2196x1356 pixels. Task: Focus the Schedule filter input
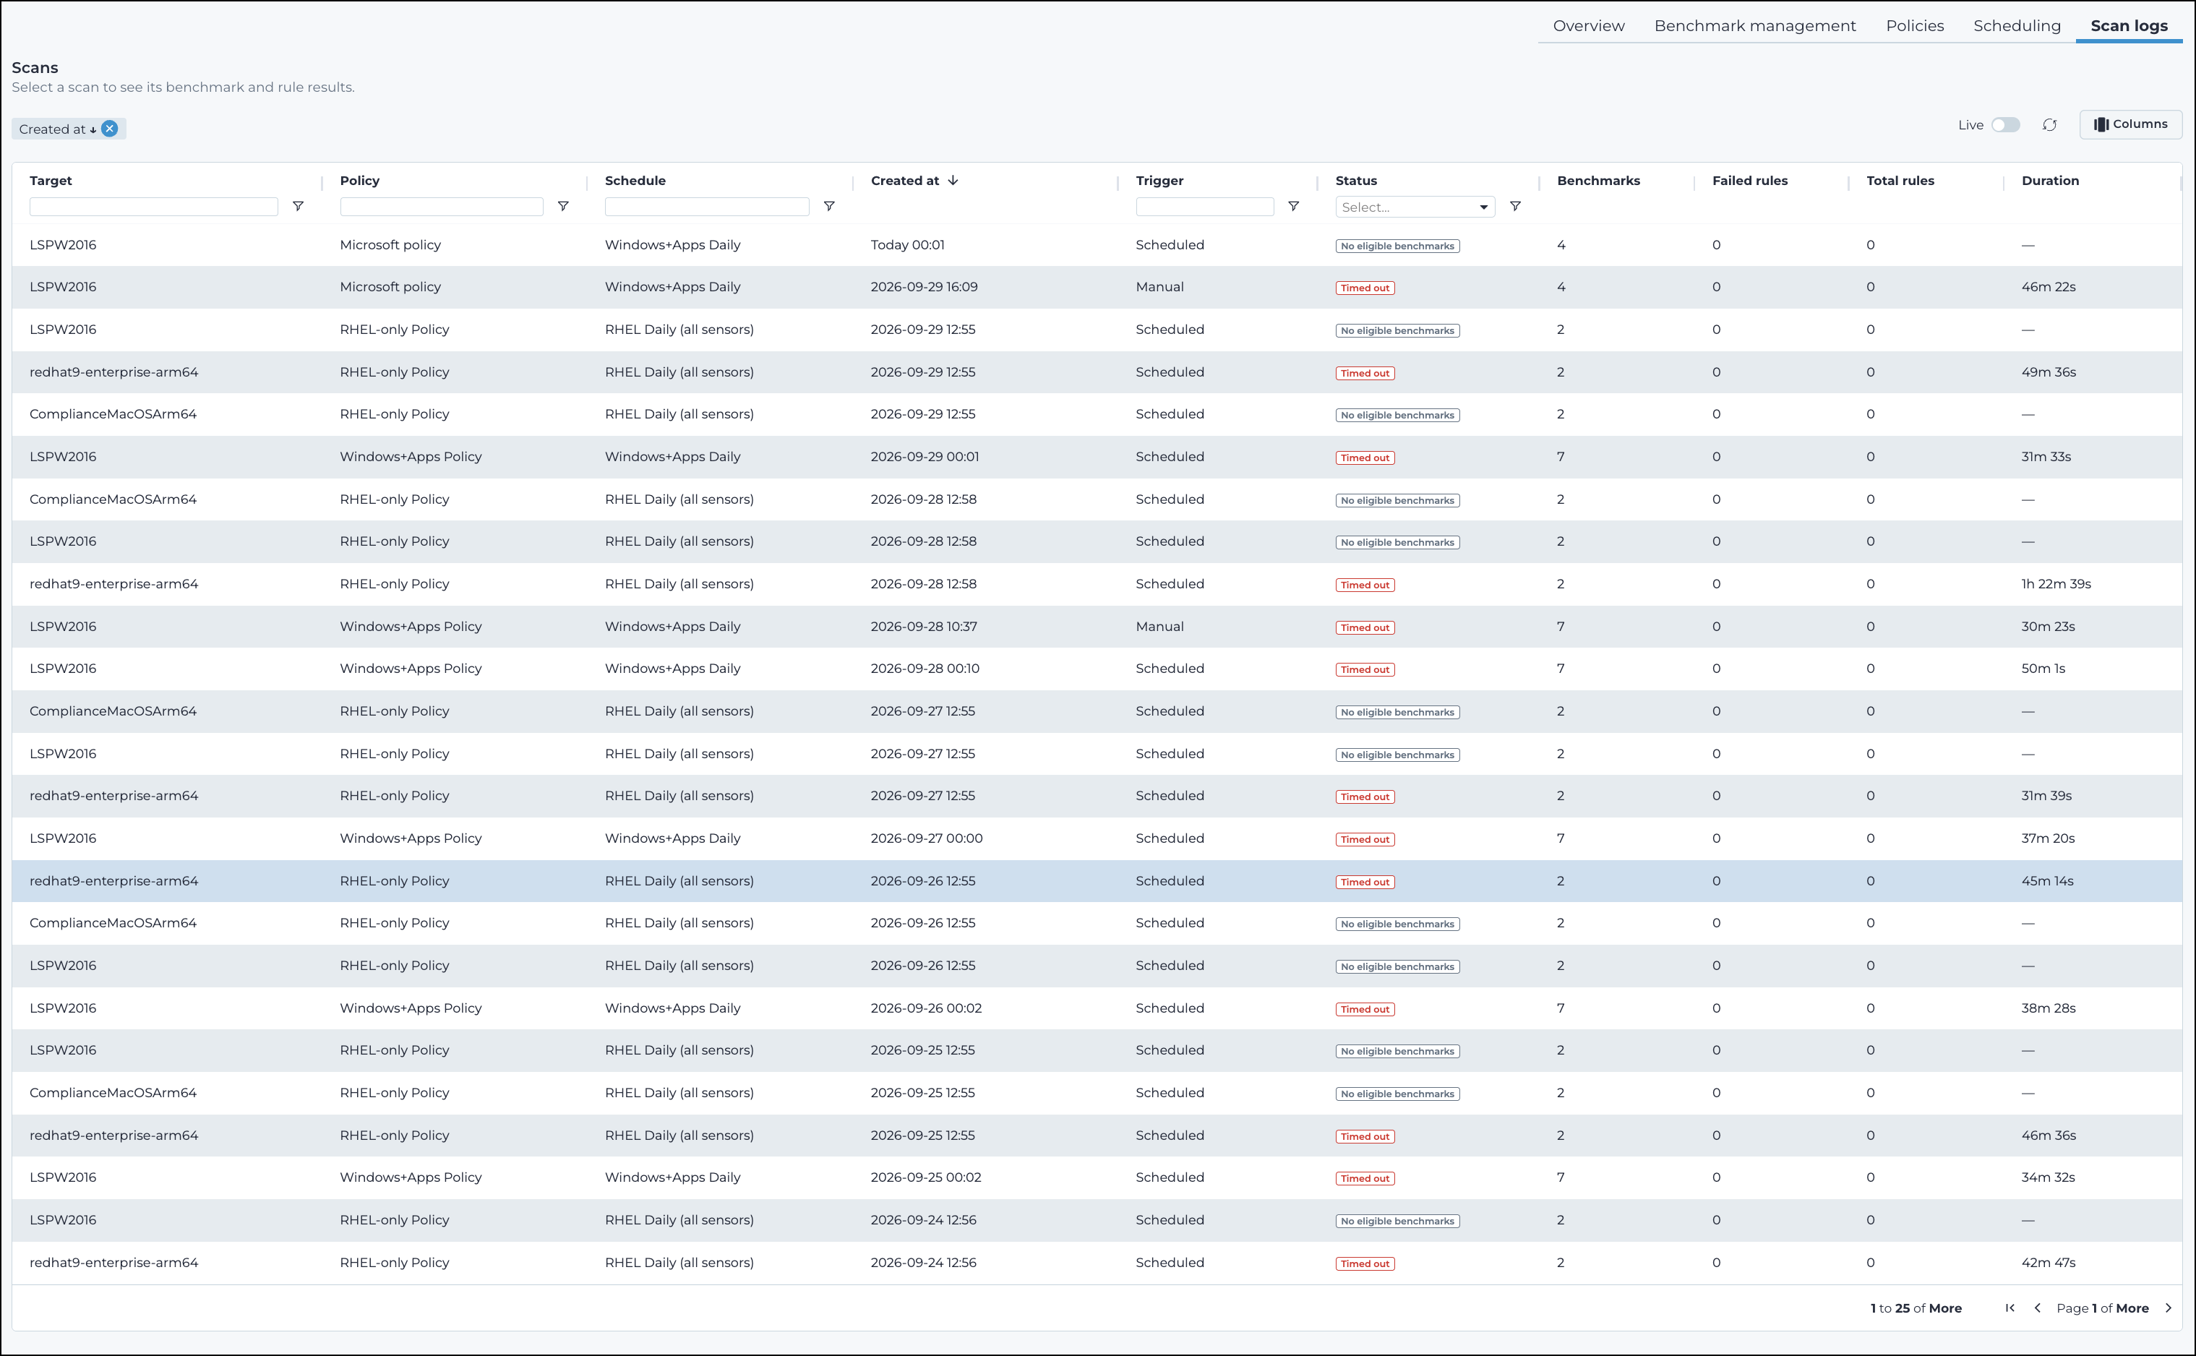707,206
